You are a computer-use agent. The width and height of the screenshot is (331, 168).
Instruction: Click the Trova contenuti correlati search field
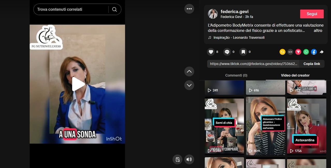[71, 10]
